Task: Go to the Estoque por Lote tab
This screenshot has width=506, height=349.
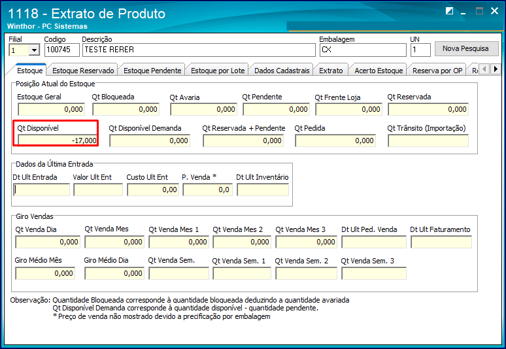Action: point(218,71)
